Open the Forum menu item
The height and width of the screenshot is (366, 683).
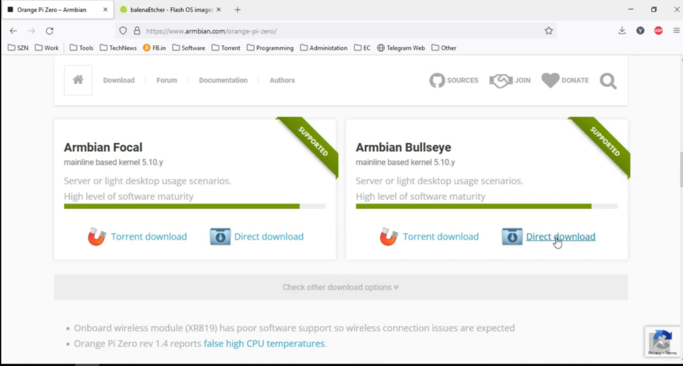click(167, 80)
